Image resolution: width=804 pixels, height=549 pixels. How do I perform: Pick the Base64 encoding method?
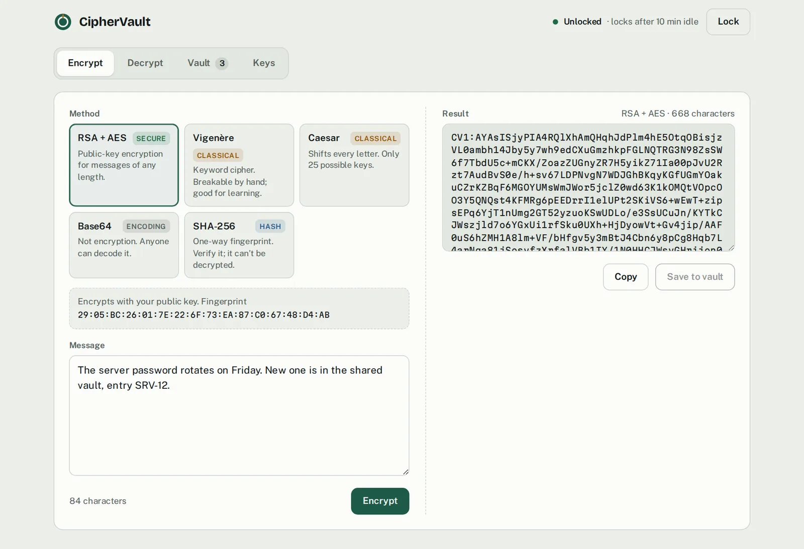pyautogui.click(x=124, y=245)
